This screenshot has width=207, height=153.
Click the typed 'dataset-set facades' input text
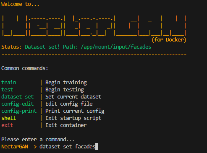68,147
